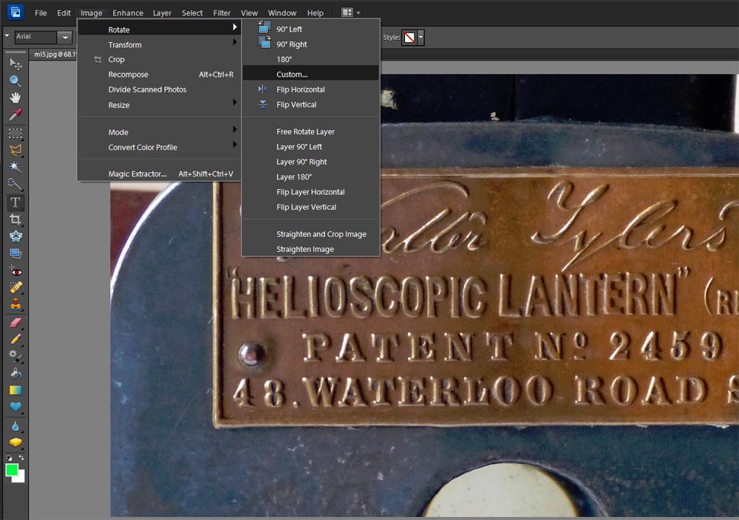Choose Rotate 90° Right
Screen dimensions: 739x520
pos(310,44)
